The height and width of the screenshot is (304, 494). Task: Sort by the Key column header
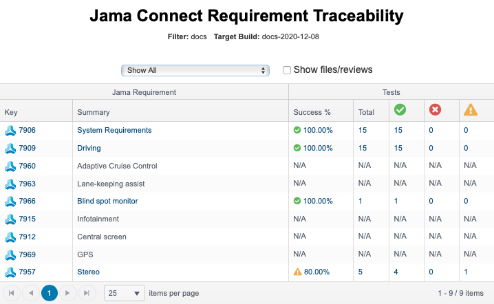pos(11,113)
